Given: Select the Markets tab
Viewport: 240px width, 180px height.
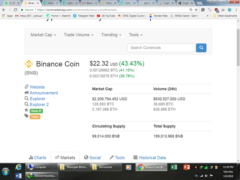Looking at the screenshot, I should 65,157.
